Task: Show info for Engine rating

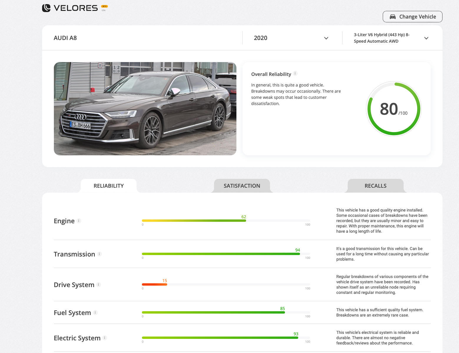Action: click(79, 221)
